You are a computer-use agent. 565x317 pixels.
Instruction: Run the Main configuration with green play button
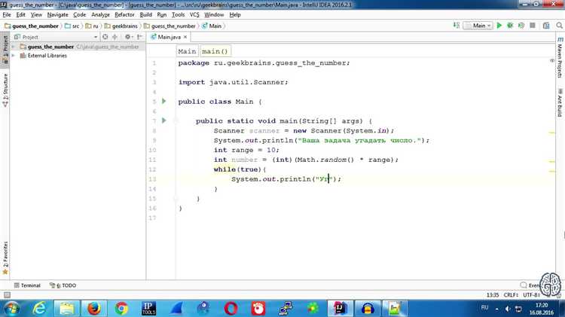click(499, 26)
